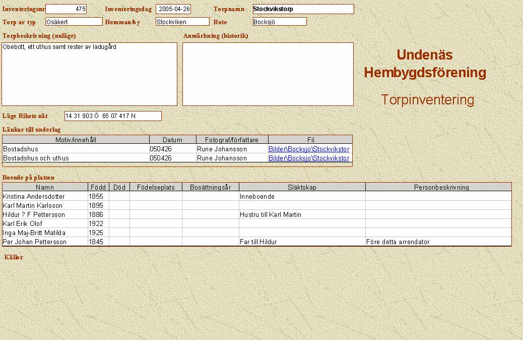Click the Motiv/innehåll column header
Image resolution: width=523 pixels, height=340 pixels.
click(x=76, y=140)
